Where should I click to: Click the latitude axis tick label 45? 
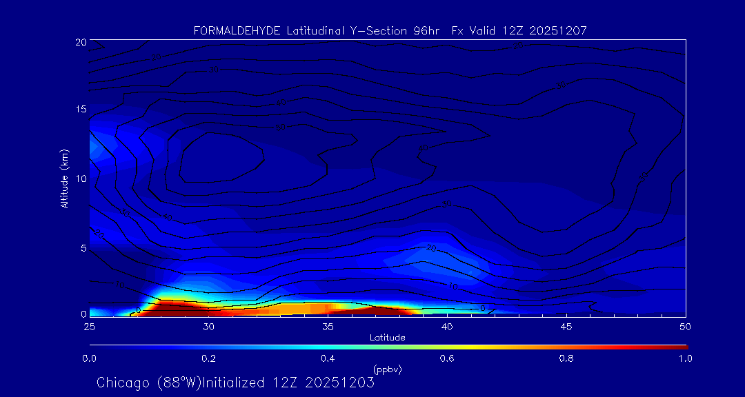click(x=566, y=327)
